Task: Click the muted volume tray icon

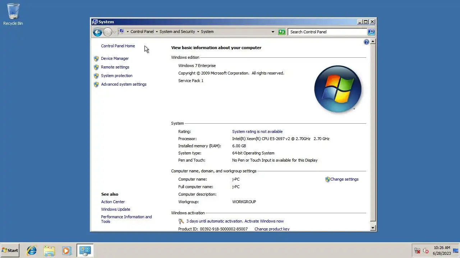Action: click(x=426, y=250)
